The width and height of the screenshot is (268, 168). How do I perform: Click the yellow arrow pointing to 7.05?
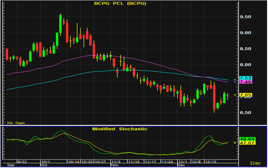(235, 94)
